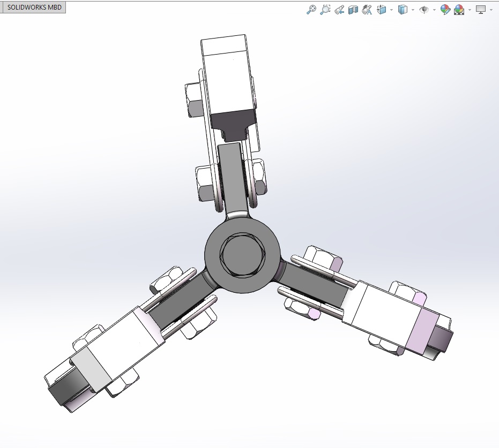Toggle the Hide/Show Items eye icon
This screenshot has height=448, width=499.
click(424, 10)
